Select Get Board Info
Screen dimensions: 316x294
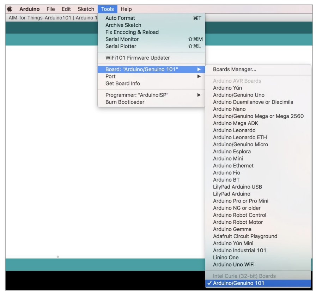pyautogui.click(x=151, y=83)
